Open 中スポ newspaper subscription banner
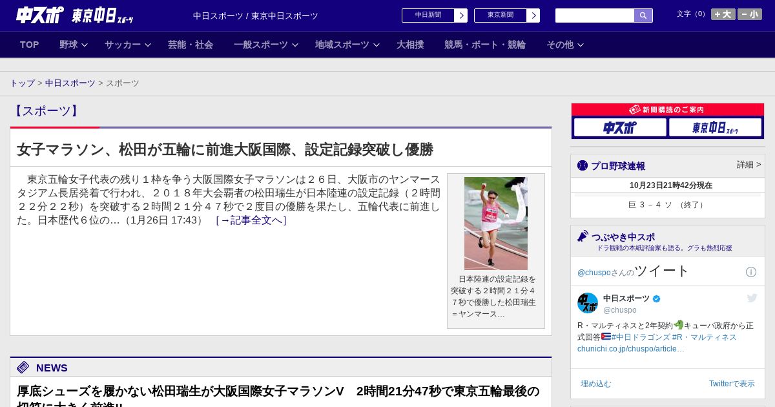Image resolution: width=775 pixels, height=407 pixels. 620,128
